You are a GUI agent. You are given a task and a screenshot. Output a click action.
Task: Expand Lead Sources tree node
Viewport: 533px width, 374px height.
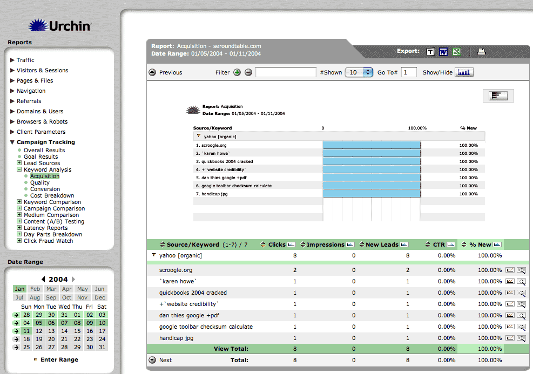click(x=19, y=163)
